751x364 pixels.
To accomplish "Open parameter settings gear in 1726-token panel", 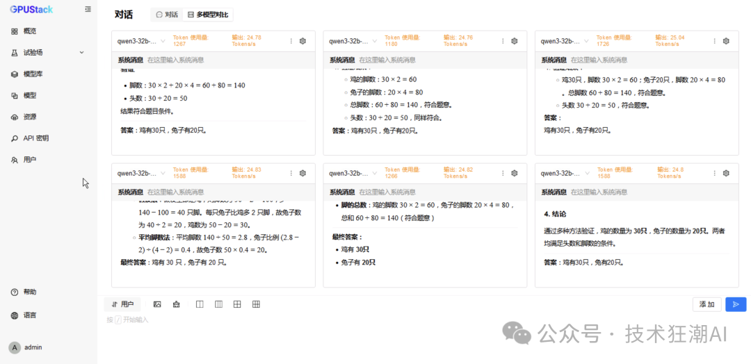I will point(726,41).
